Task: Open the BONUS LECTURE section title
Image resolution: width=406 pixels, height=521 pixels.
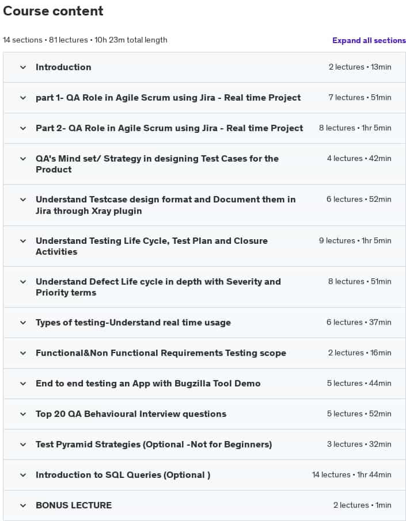Action: click(x=74, y=505)
